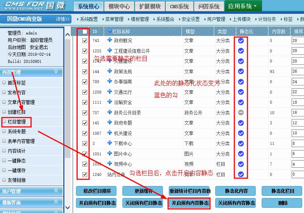Collapse the 内容管理 sidebar section
The height and width of the screenshot is (213, 304).
(x=56, y=72)
